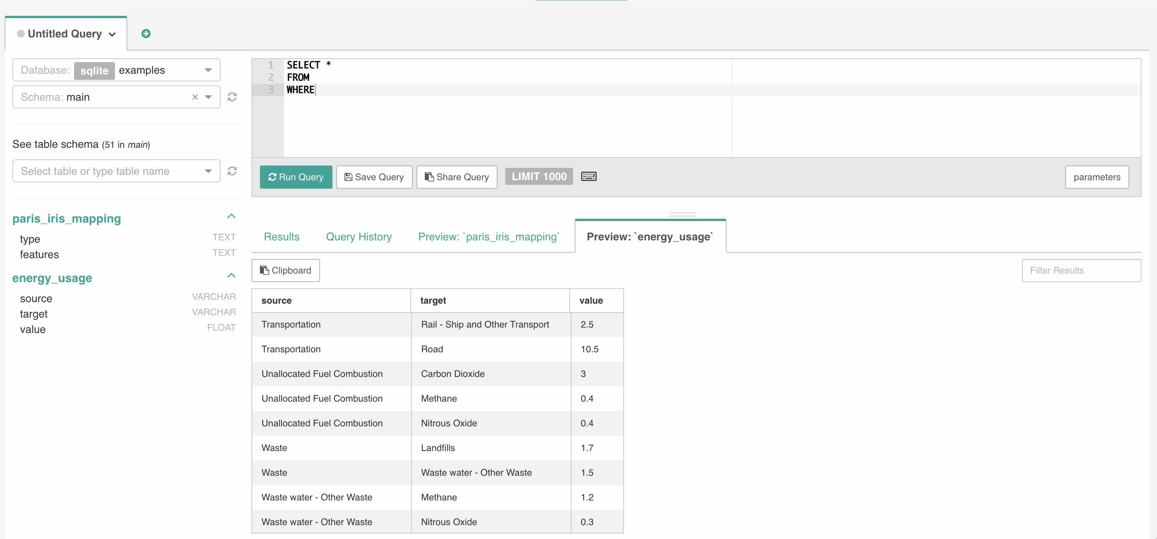Open the select table name dropdown
Viewport: 1157px width, 539px height.
tap(207, 171)
